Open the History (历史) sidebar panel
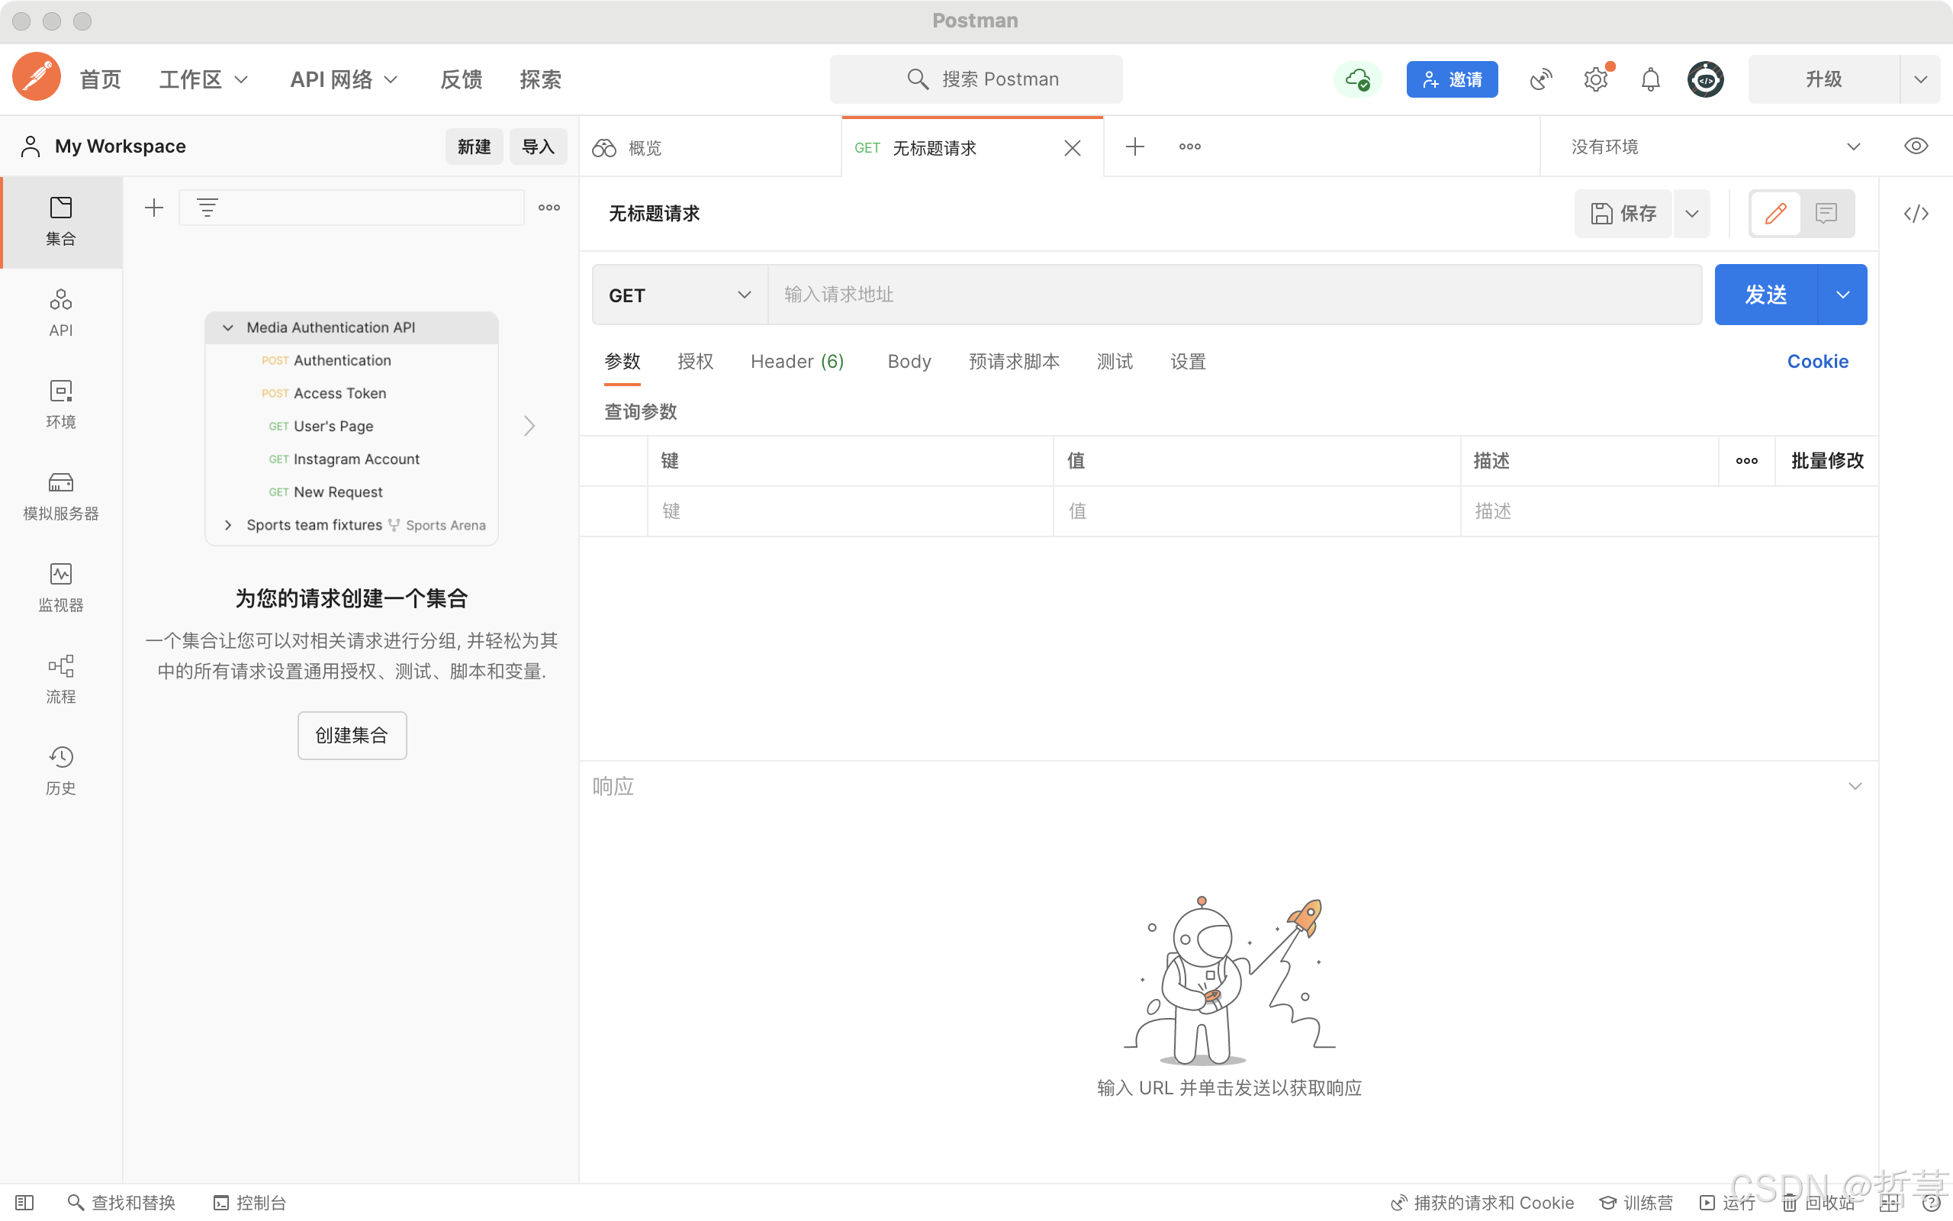The image size is (1953, 1221). (60, 771)
